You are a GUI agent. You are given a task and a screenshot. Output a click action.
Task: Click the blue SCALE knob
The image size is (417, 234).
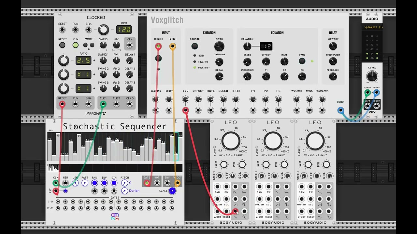[x=172, y=191]
